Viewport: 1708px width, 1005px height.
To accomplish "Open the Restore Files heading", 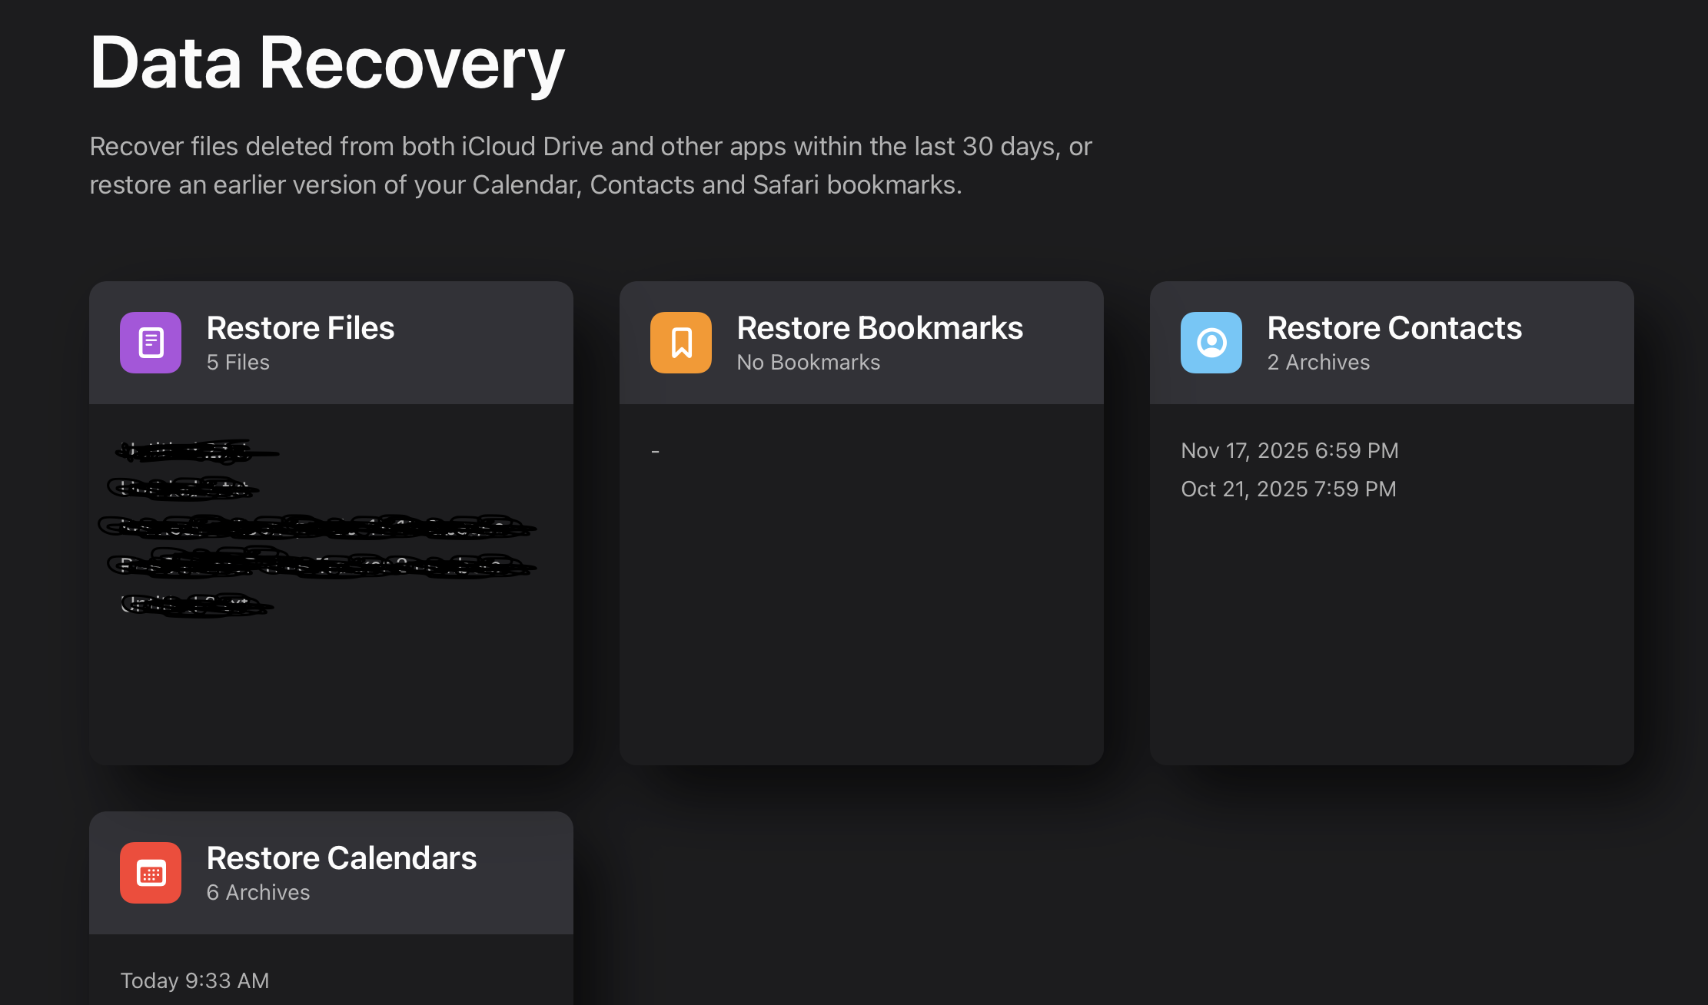I will coord(300,328).
